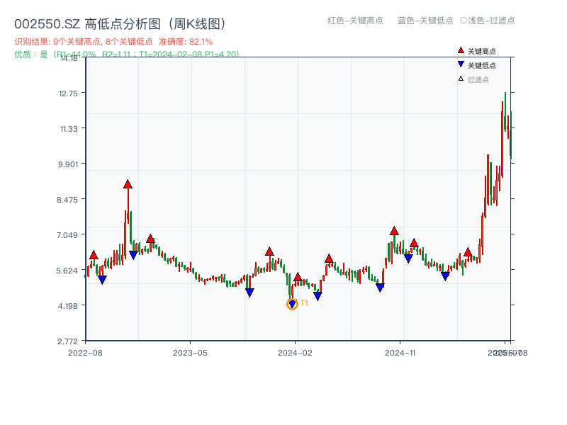Click the red triangle icon in the 关键高点 legend
The width and height of the screenshot is (567, 425).
coord(461,50)
